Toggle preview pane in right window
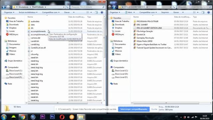 203,12
